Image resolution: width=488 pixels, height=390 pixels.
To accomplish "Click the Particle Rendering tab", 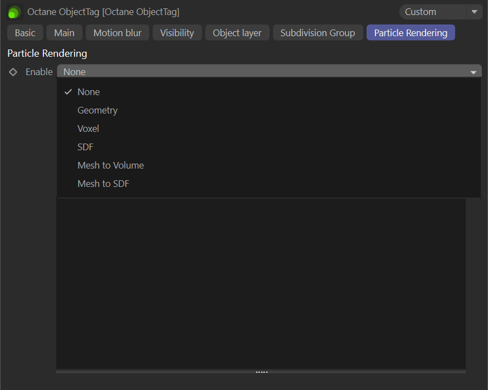I will (x=411, y=33).
